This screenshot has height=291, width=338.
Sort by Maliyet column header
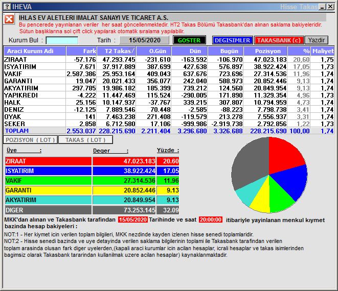323,51
